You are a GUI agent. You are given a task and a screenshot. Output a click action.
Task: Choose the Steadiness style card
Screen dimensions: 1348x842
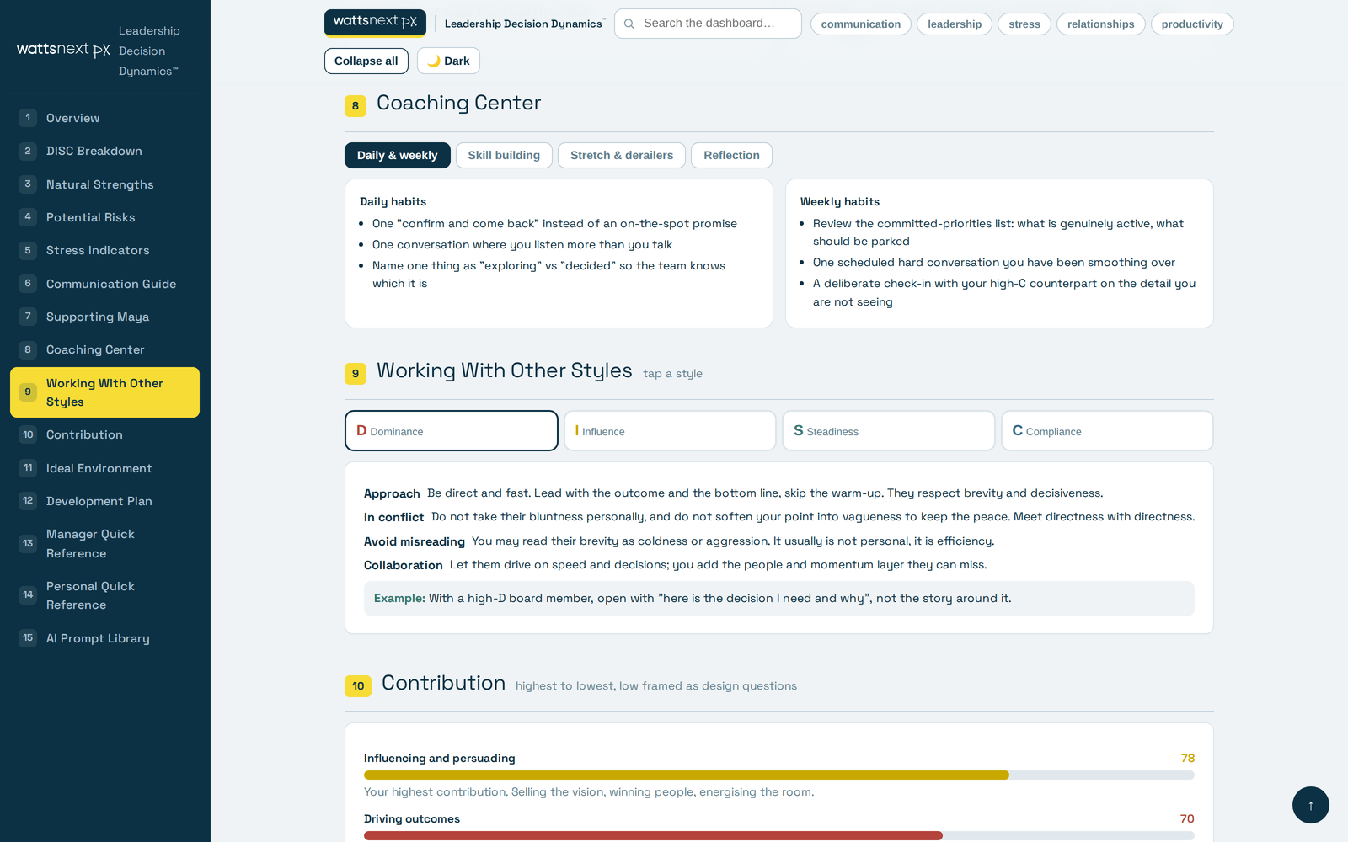click(x=889, y=430)
